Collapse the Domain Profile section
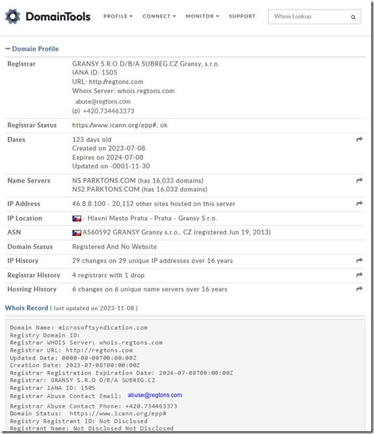 (32, 49)
